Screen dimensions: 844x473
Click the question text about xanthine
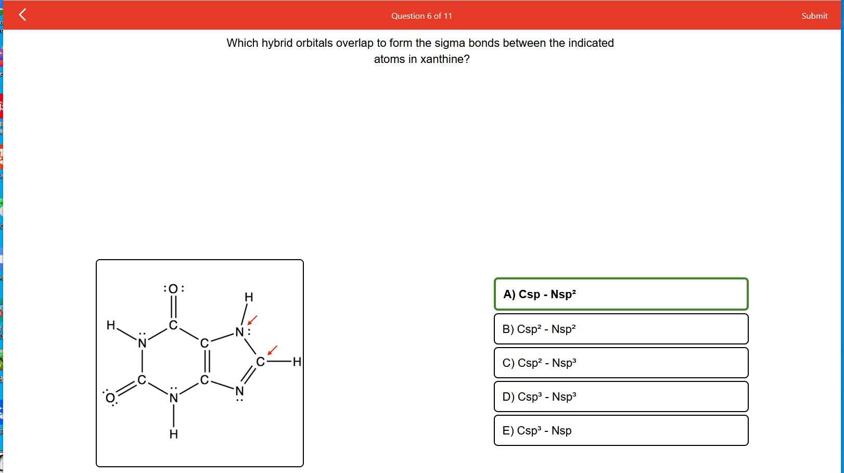420,51
